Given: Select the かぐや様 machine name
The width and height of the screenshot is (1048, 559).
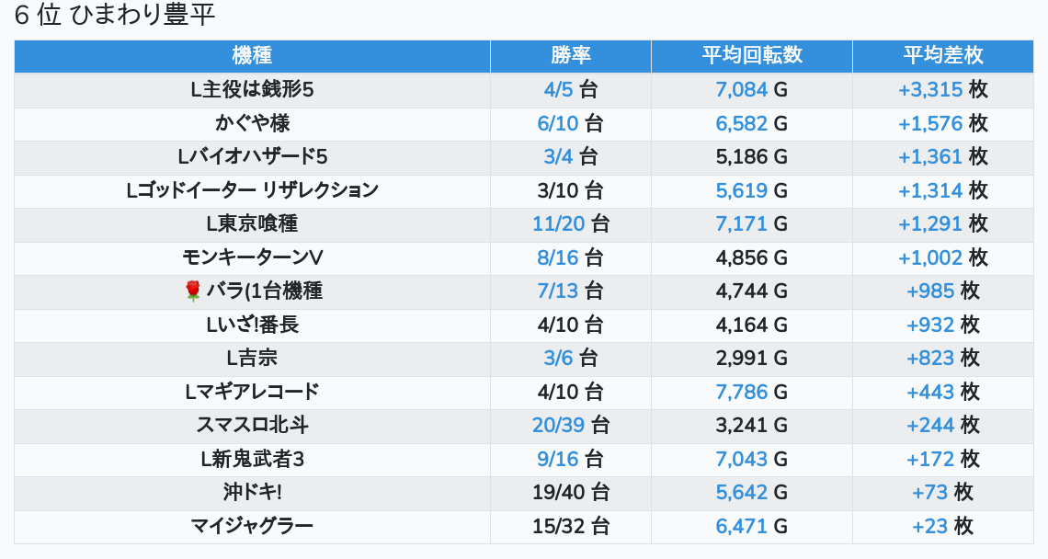Looking at the screenshot, I should pos(252,123).
